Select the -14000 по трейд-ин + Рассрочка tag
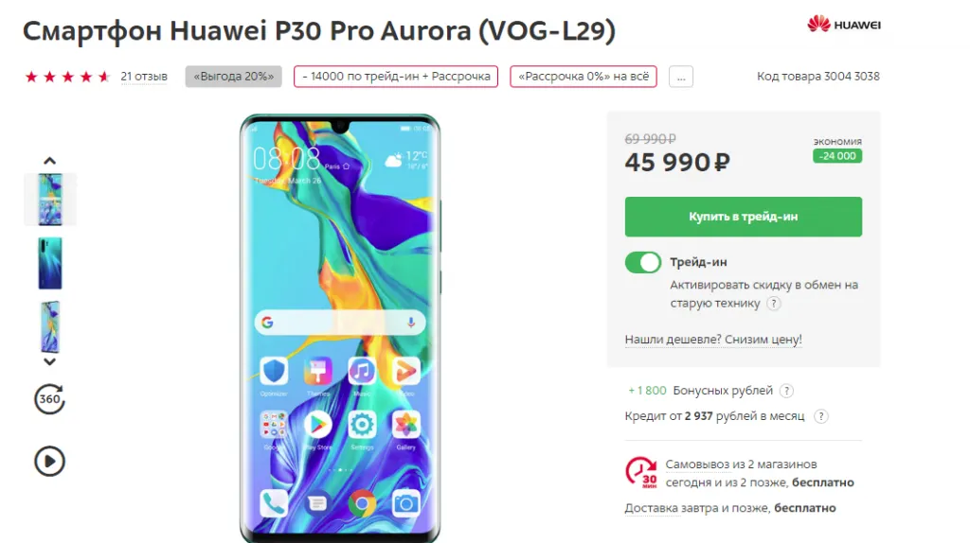The image size is (970, 543). pyautogui.click(x=396, y=77)
